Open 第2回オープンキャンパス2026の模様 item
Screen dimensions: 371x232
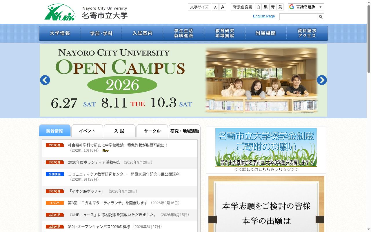click(x=99, y=227)
